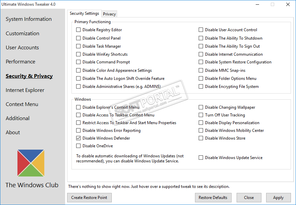Uncheck Disable Windows Defender
296x205 pixels.
tap(78, 138)
